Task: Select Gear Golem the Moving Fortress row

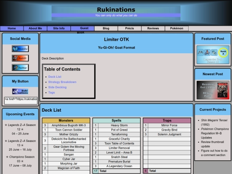Action: tap(66, 148)
